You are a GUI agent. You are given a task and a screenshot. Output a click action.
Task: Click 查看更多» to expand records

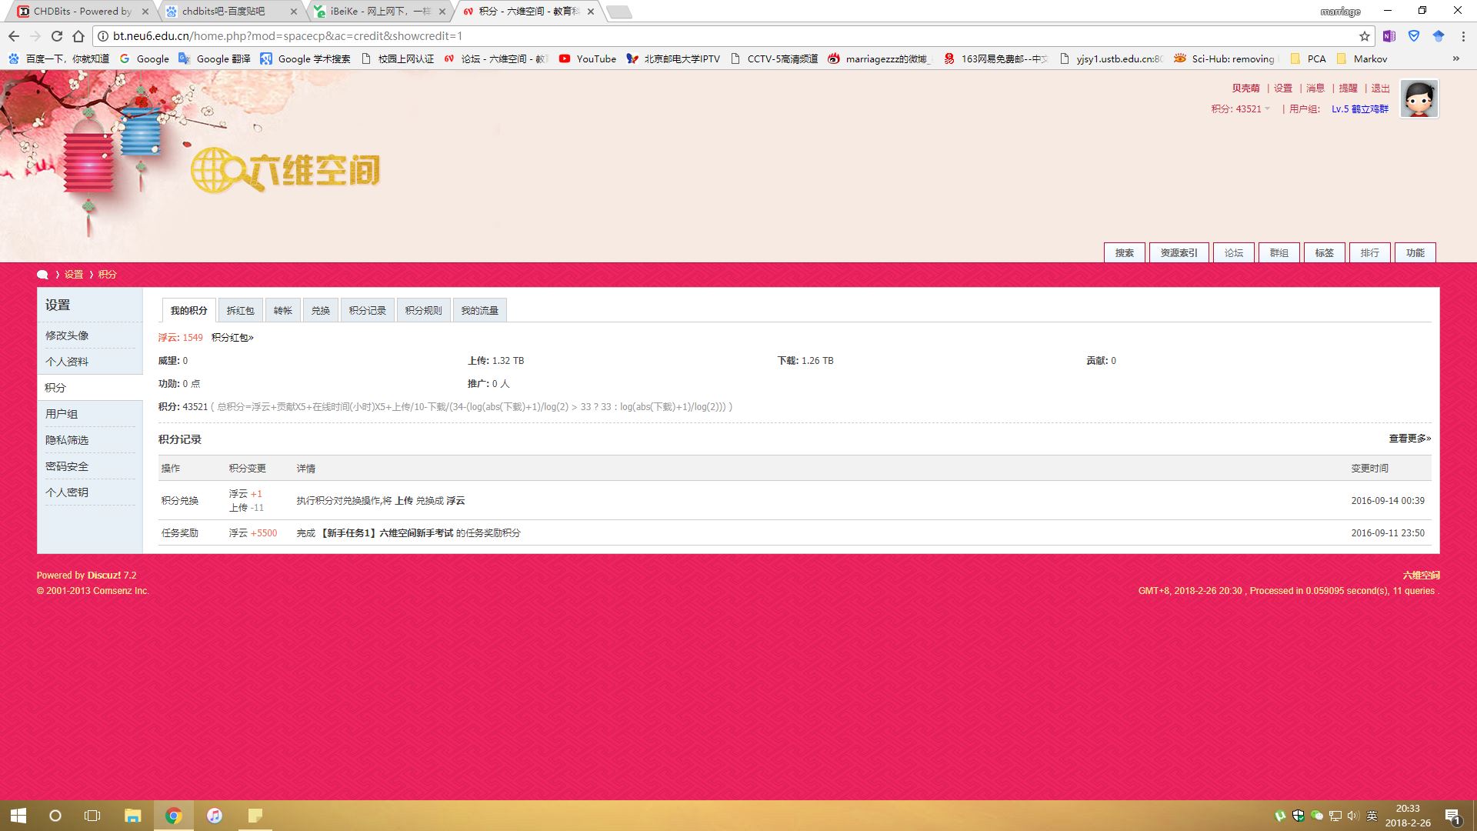pos(1409,439)
